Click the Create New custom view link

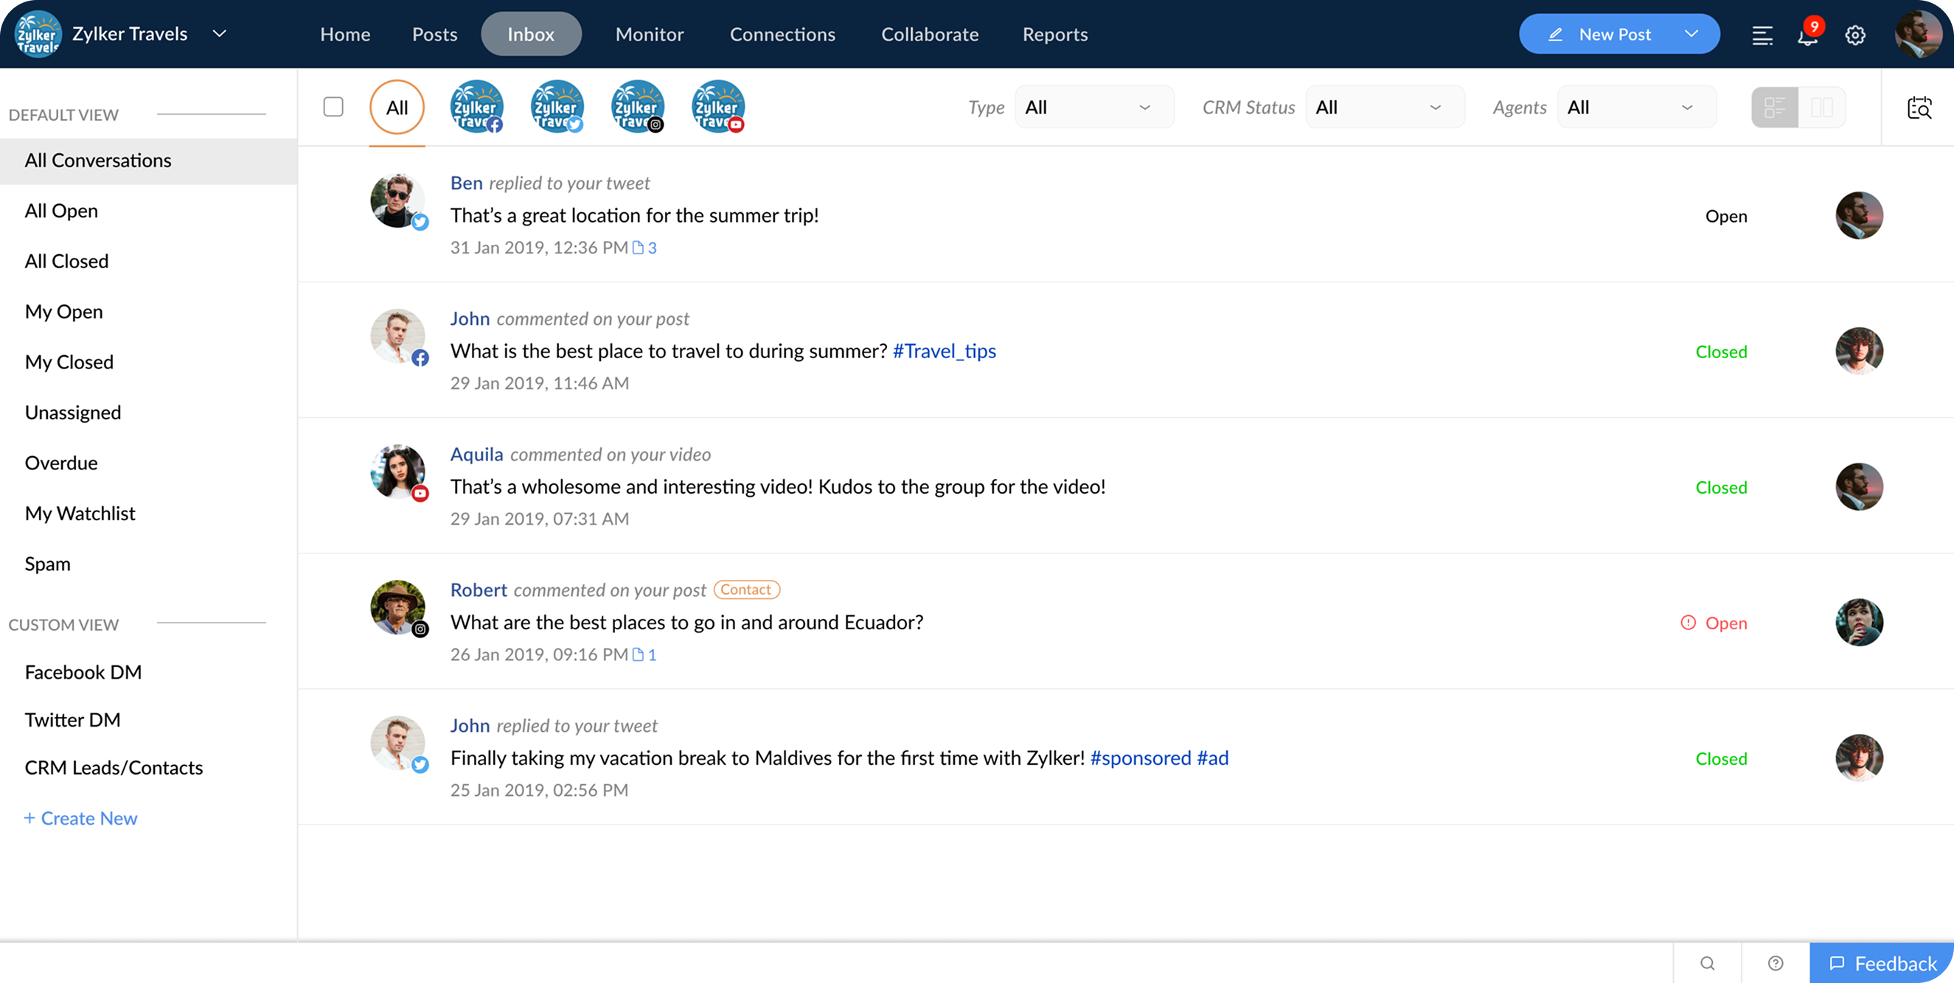click(x=80, y=819)
